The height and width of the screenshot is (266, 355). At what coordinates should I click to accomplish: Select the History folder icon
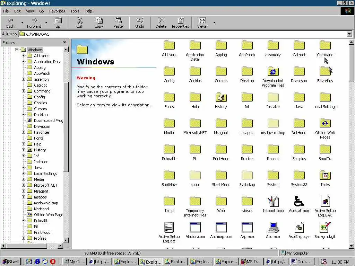coord(221,97)
